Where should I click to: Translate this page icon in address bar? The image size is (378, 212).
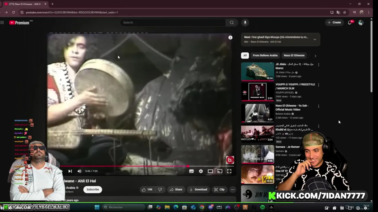point(338,12)
